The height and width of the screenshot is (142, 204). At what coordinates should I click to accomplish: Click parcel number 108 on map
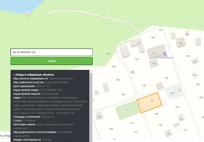(x=118, y=80)
